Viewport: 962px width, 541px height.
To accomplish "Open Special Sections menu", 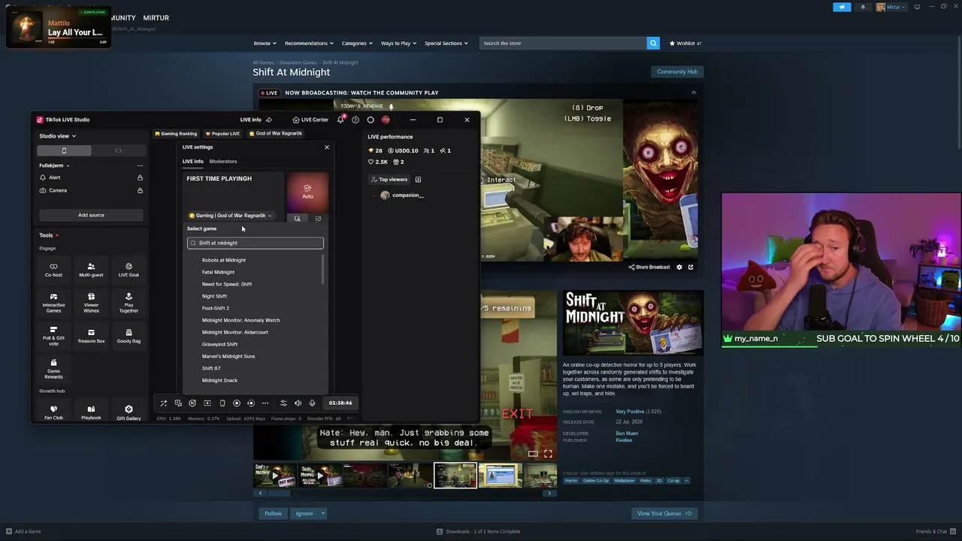I will 446,43.
